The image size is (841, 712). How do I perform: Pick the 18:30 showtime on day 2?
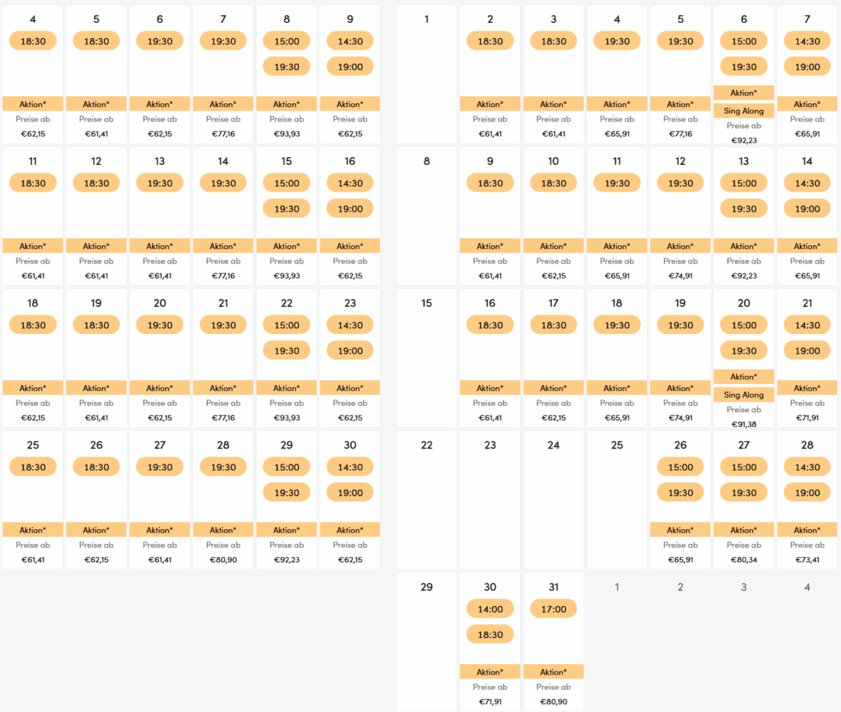tap(490, 41)
